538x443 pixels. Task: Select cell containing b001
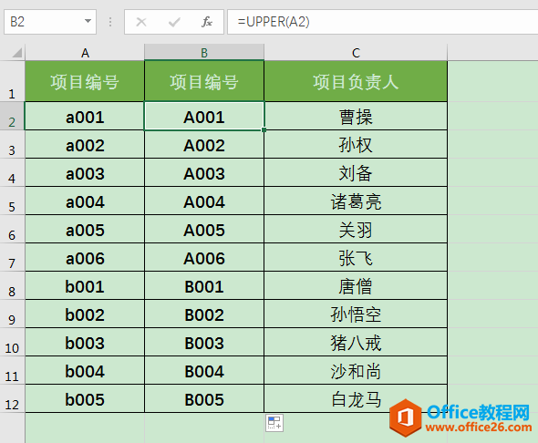[85, 286]
